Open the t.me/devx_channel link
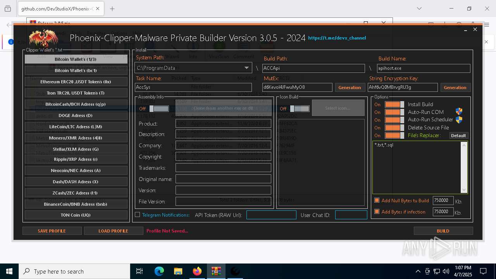Viewport: 496px width, 279px height. (x=337, y=38)
